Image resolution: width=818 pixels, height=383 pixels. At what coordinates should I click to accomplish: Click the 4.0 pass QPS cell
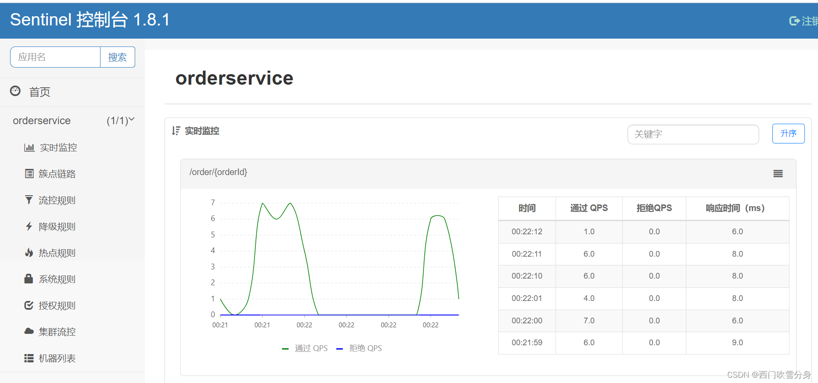coord(589,298)
